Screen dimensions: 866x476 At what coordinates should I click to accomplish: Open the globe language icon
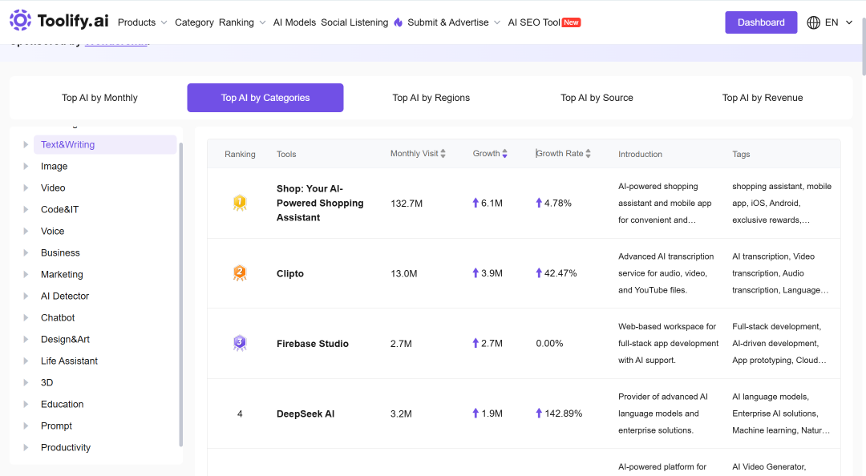pyautogui.click(x=813, y=22)
